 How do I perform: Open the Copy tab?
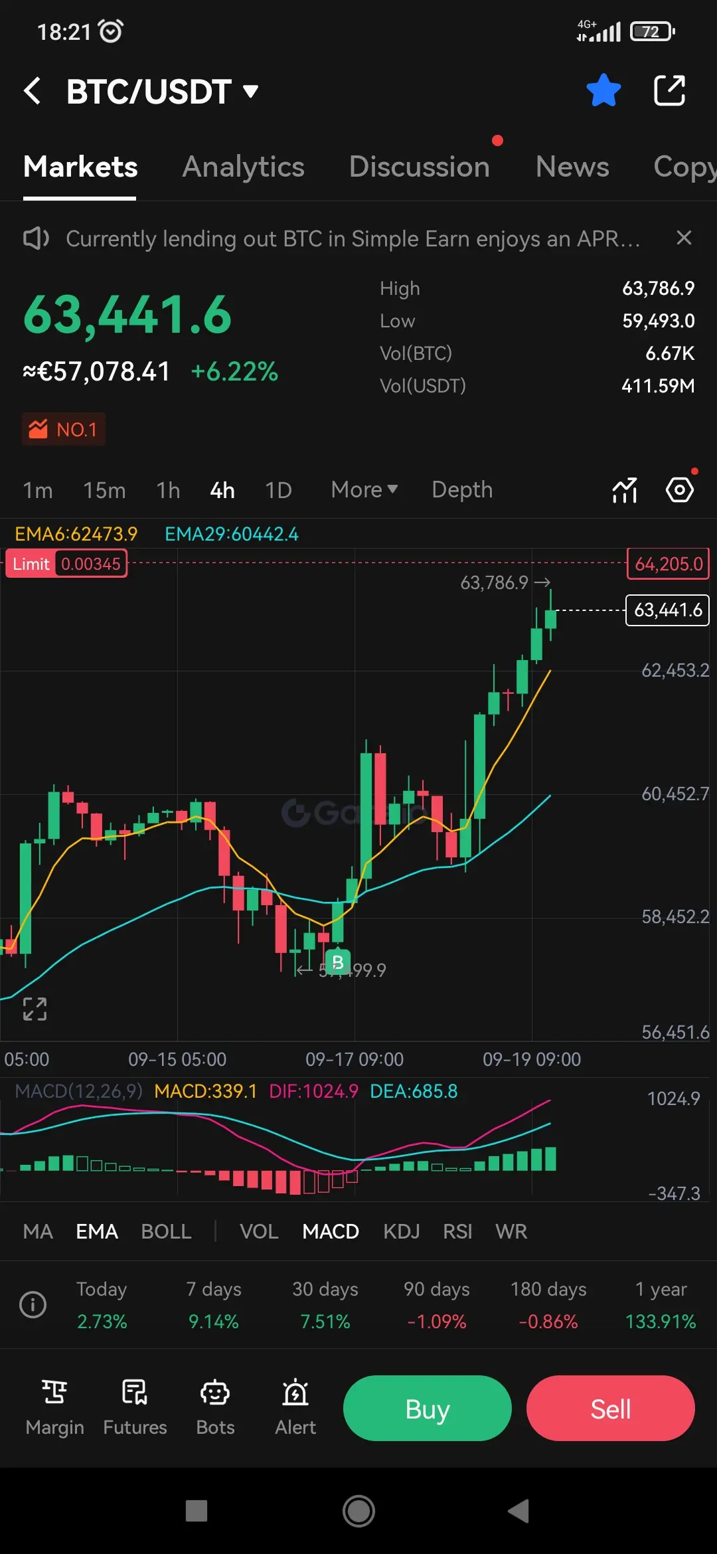tap(684, 167)
